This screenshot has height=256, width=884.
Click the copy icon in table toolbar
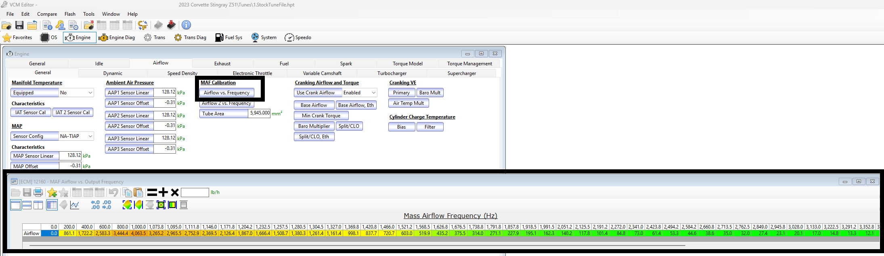(127, 192)
